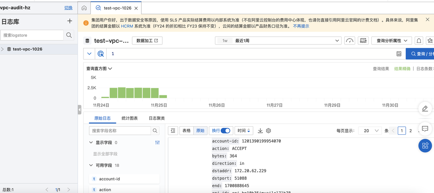Image resolution: width=434 pixels, height=193 pixels.
Task: Switch to the test-vpc-1026 tab
Action: pyautogui.click(x=117, y=8)
